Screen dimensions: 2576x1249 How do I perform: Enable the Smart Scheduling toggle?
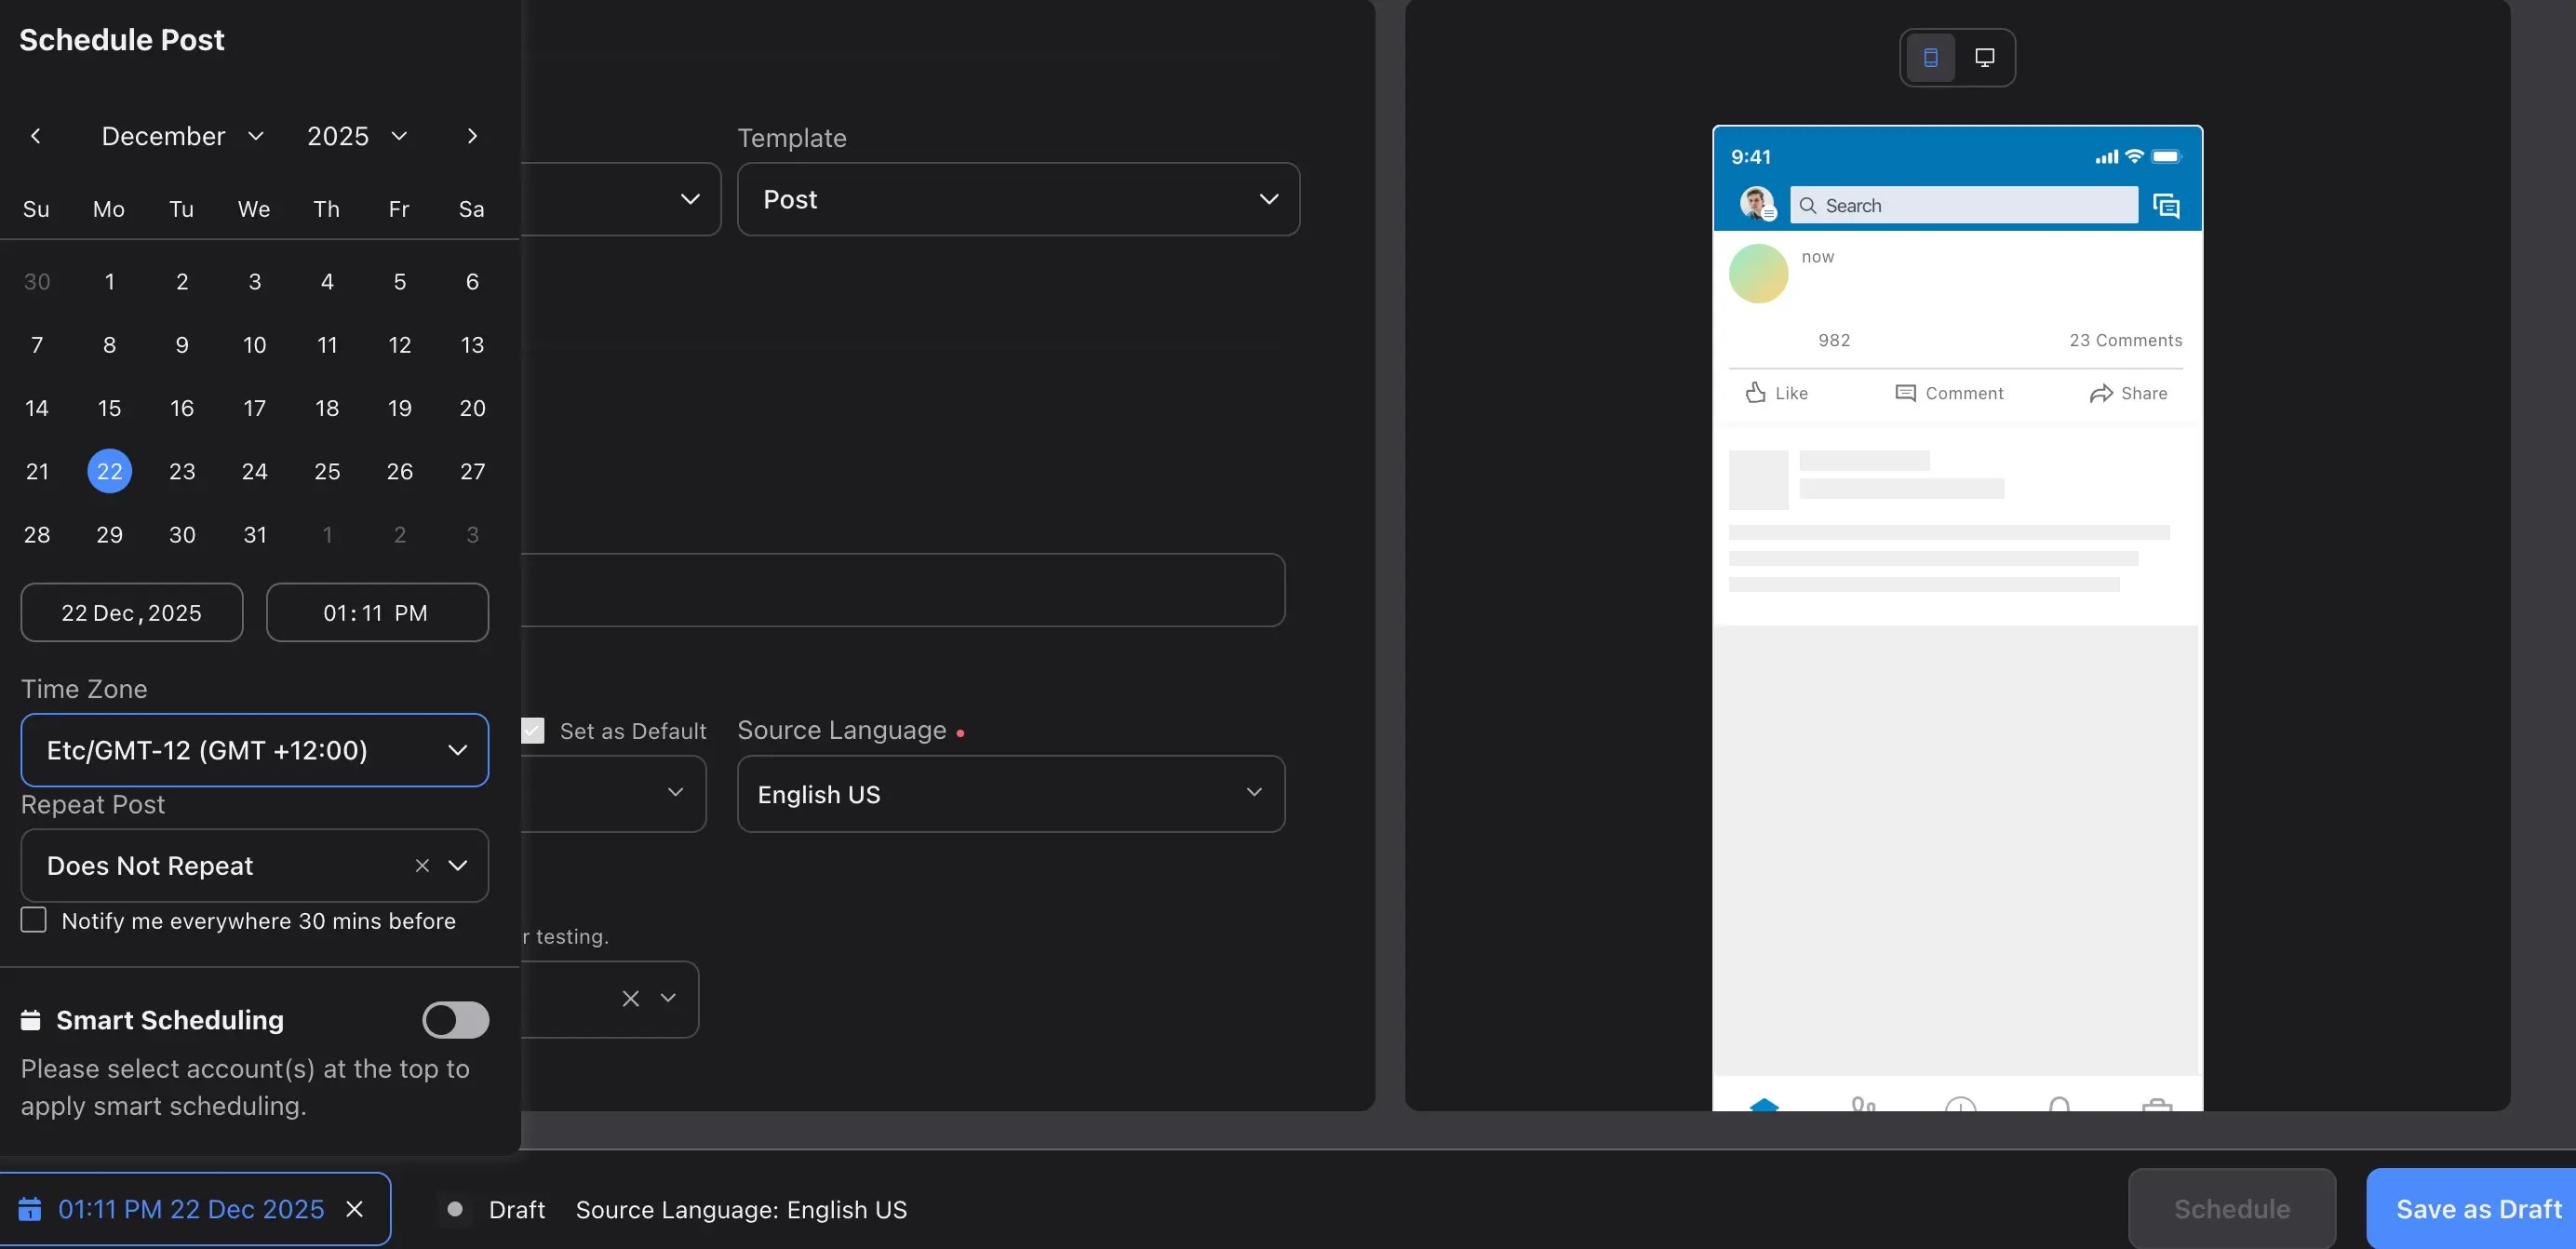point(455,1020)
